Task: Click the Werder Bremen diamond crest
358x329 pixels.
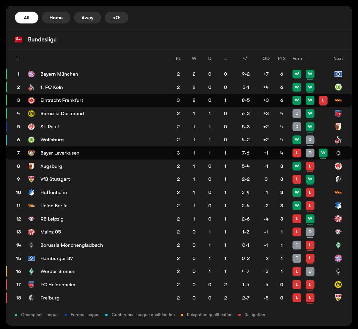Action: (x=31, y=271)
